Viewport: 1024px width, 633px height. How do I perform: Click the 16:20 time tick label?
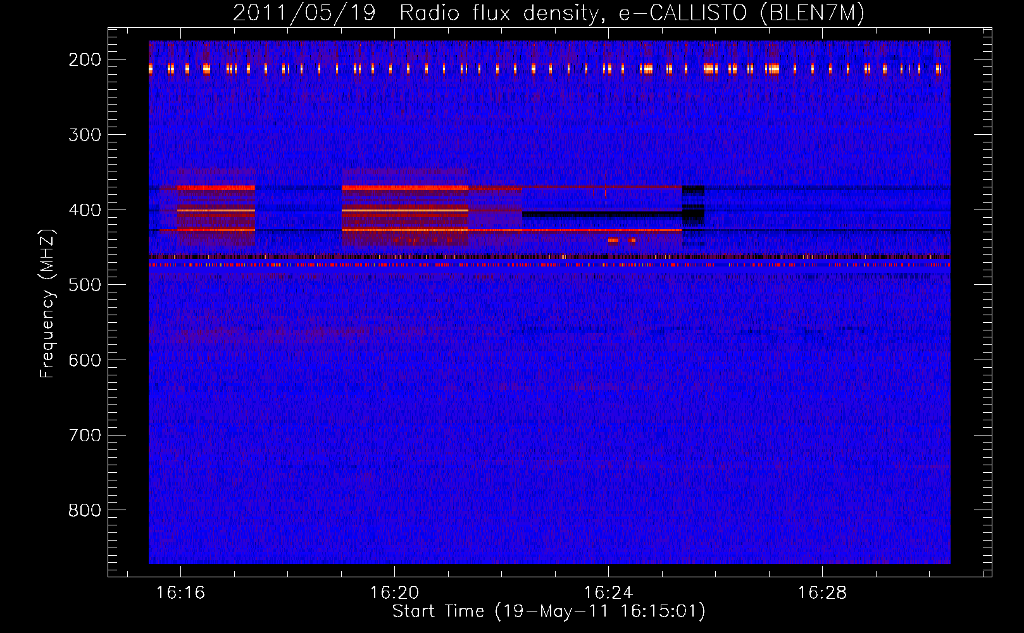394,593
